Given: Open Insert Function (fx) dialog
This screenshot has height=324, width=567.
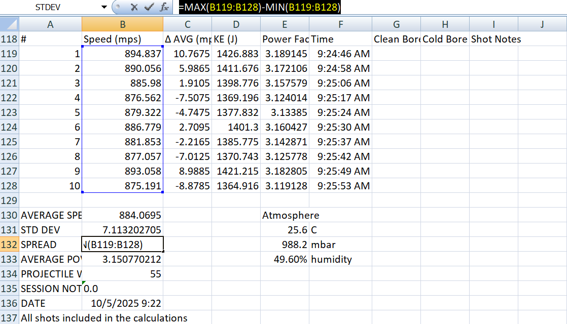Looking at the screenshot, I should click(164, 8).
